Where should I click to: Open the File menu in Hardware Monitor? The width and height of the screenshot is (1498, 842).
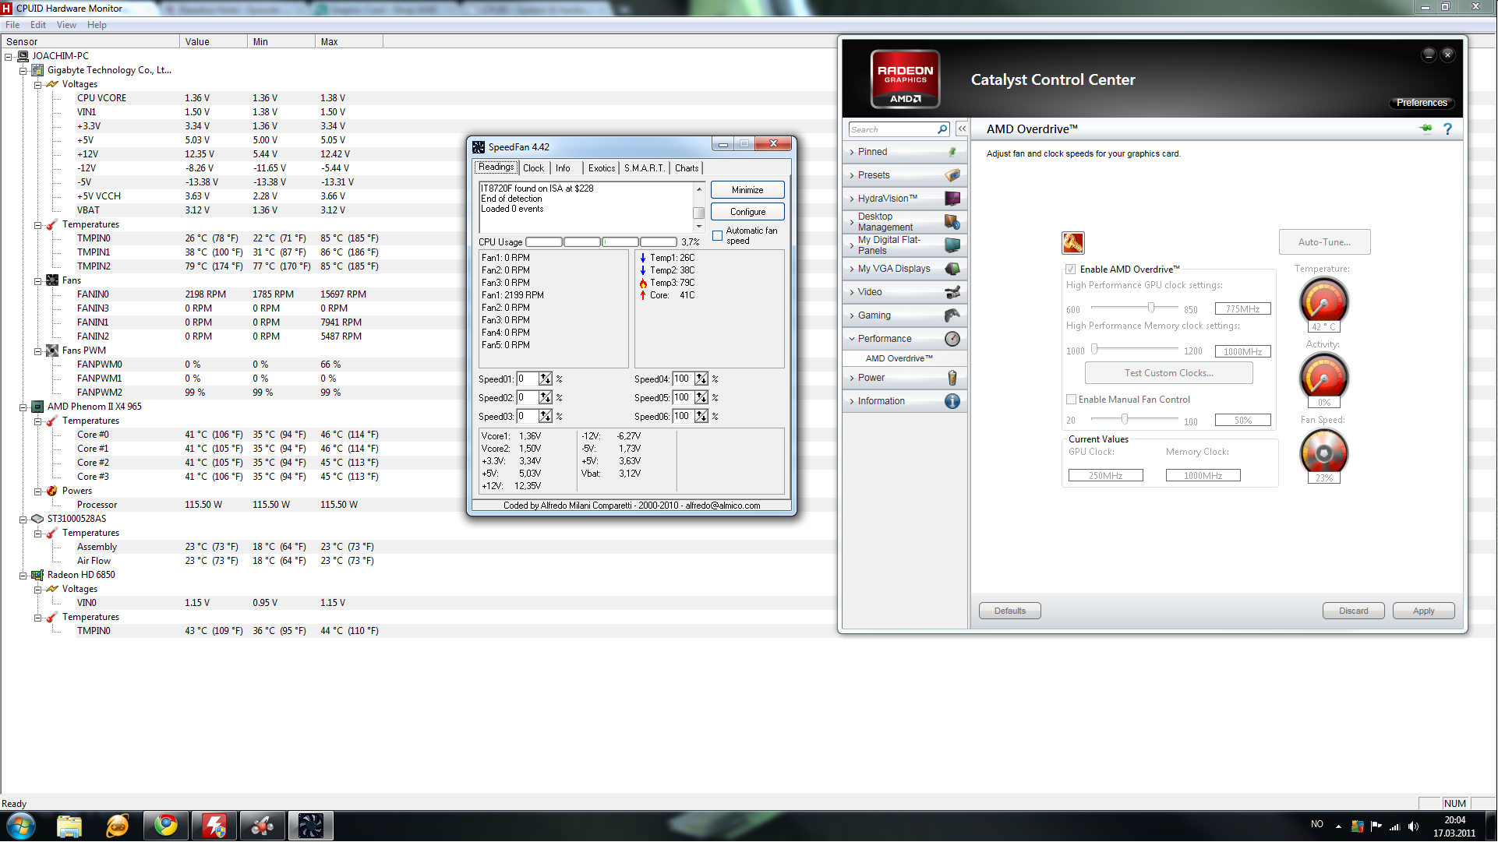point(12,25)
